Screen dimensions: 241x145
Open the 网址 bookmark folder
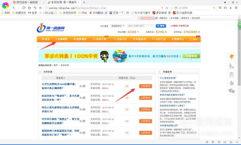(x=83, y=13)
